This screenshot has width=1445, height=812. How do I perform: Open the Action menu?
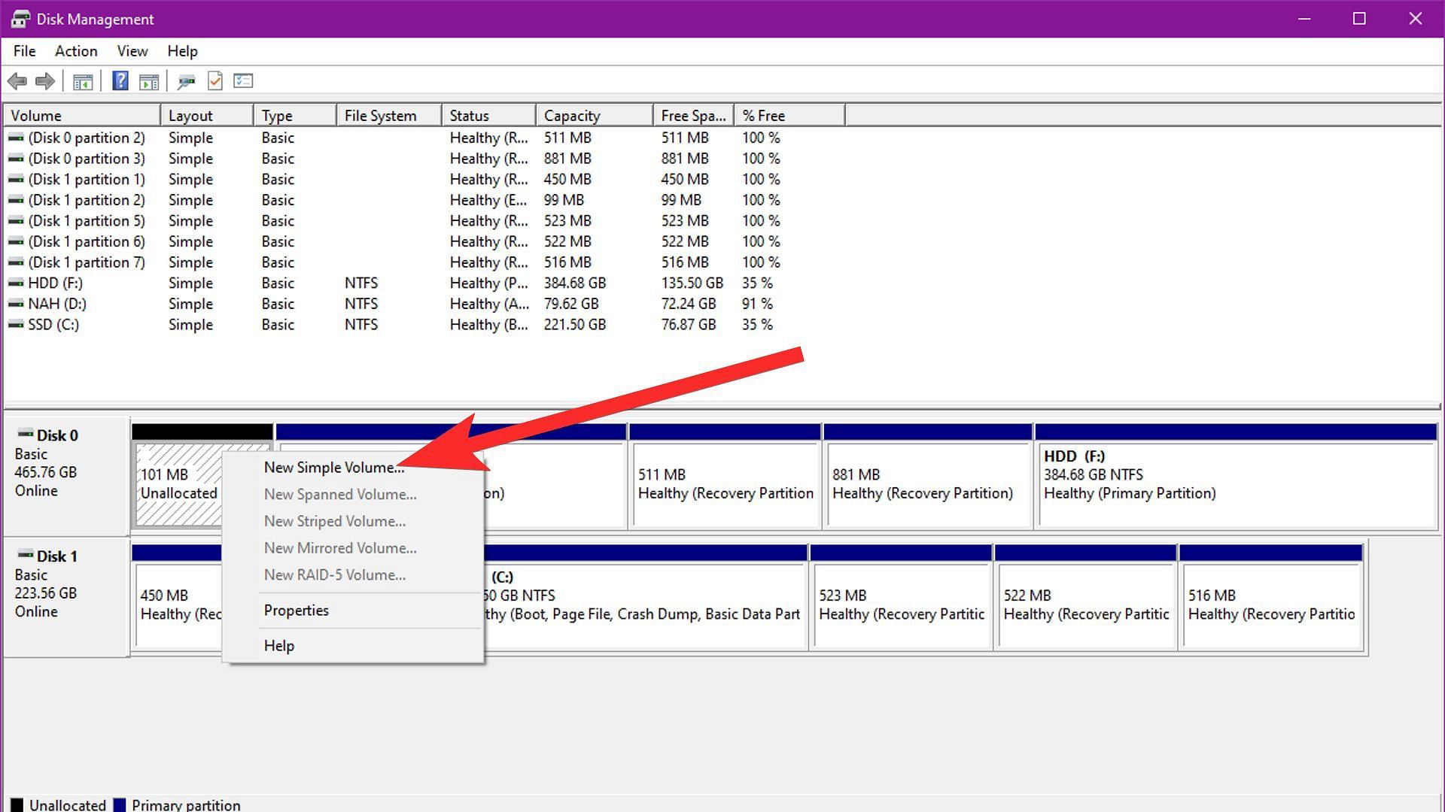pos(77,50)
